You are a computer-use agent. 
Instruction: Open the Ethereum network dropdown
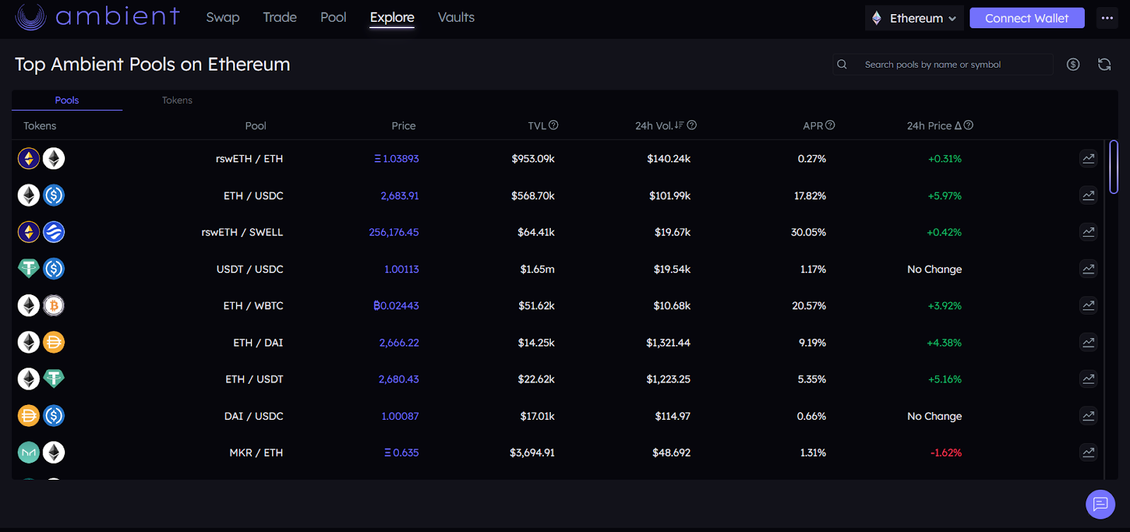tap(914, 18)
